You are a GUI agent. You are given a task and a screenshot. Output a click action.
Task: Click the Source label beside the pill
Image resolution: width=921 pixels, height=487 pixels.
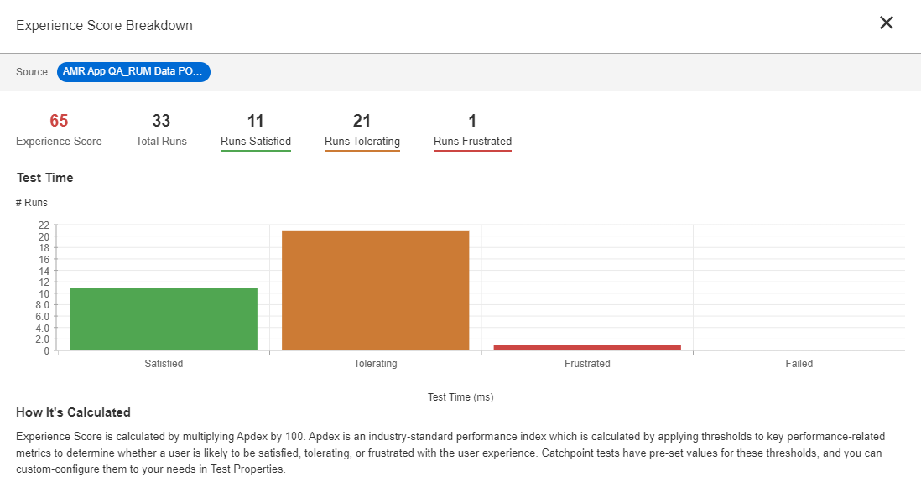[32, 71]
